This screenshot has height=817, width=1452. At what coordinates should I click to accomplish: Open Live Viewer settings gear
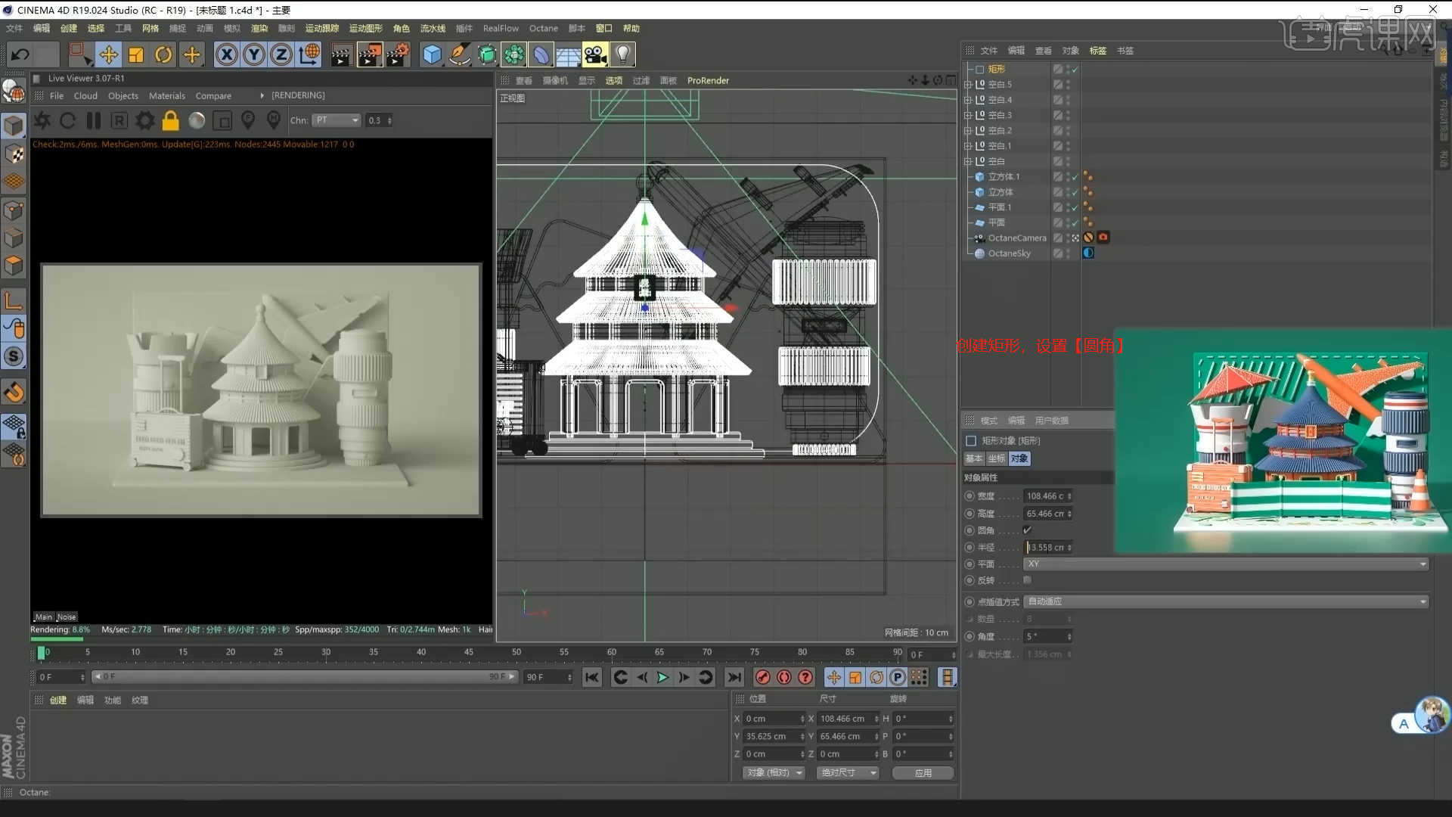click(x=144, y=120)
